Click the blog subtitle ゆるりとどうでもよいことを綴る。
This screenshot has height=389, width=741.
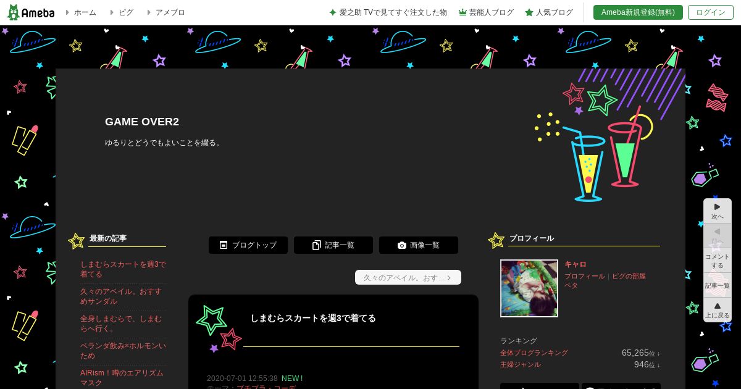coord(164,143)
